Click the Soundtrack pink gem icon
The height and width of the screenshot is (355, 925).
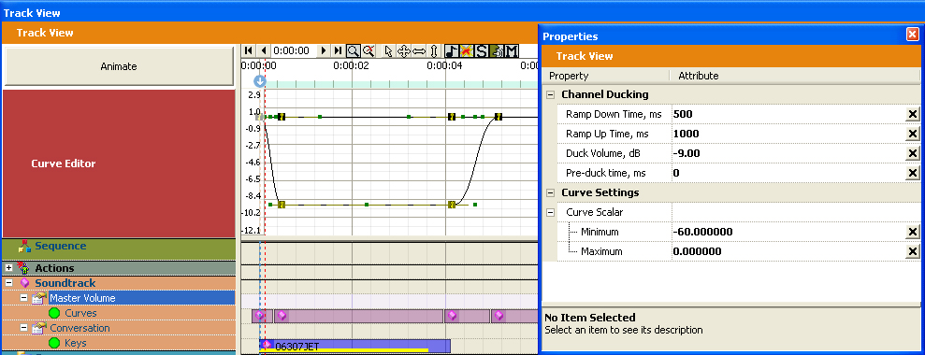(24, 283)
